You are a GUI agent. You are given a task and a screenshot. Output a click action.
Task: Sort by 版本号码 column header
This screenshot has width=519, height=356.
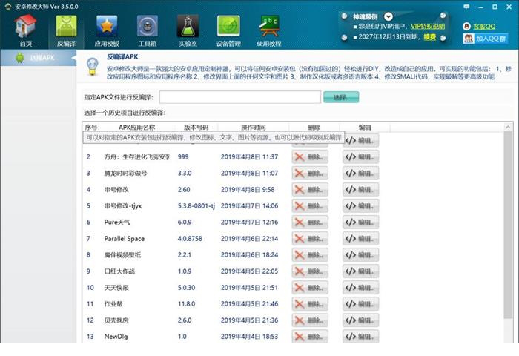point(196,127)
